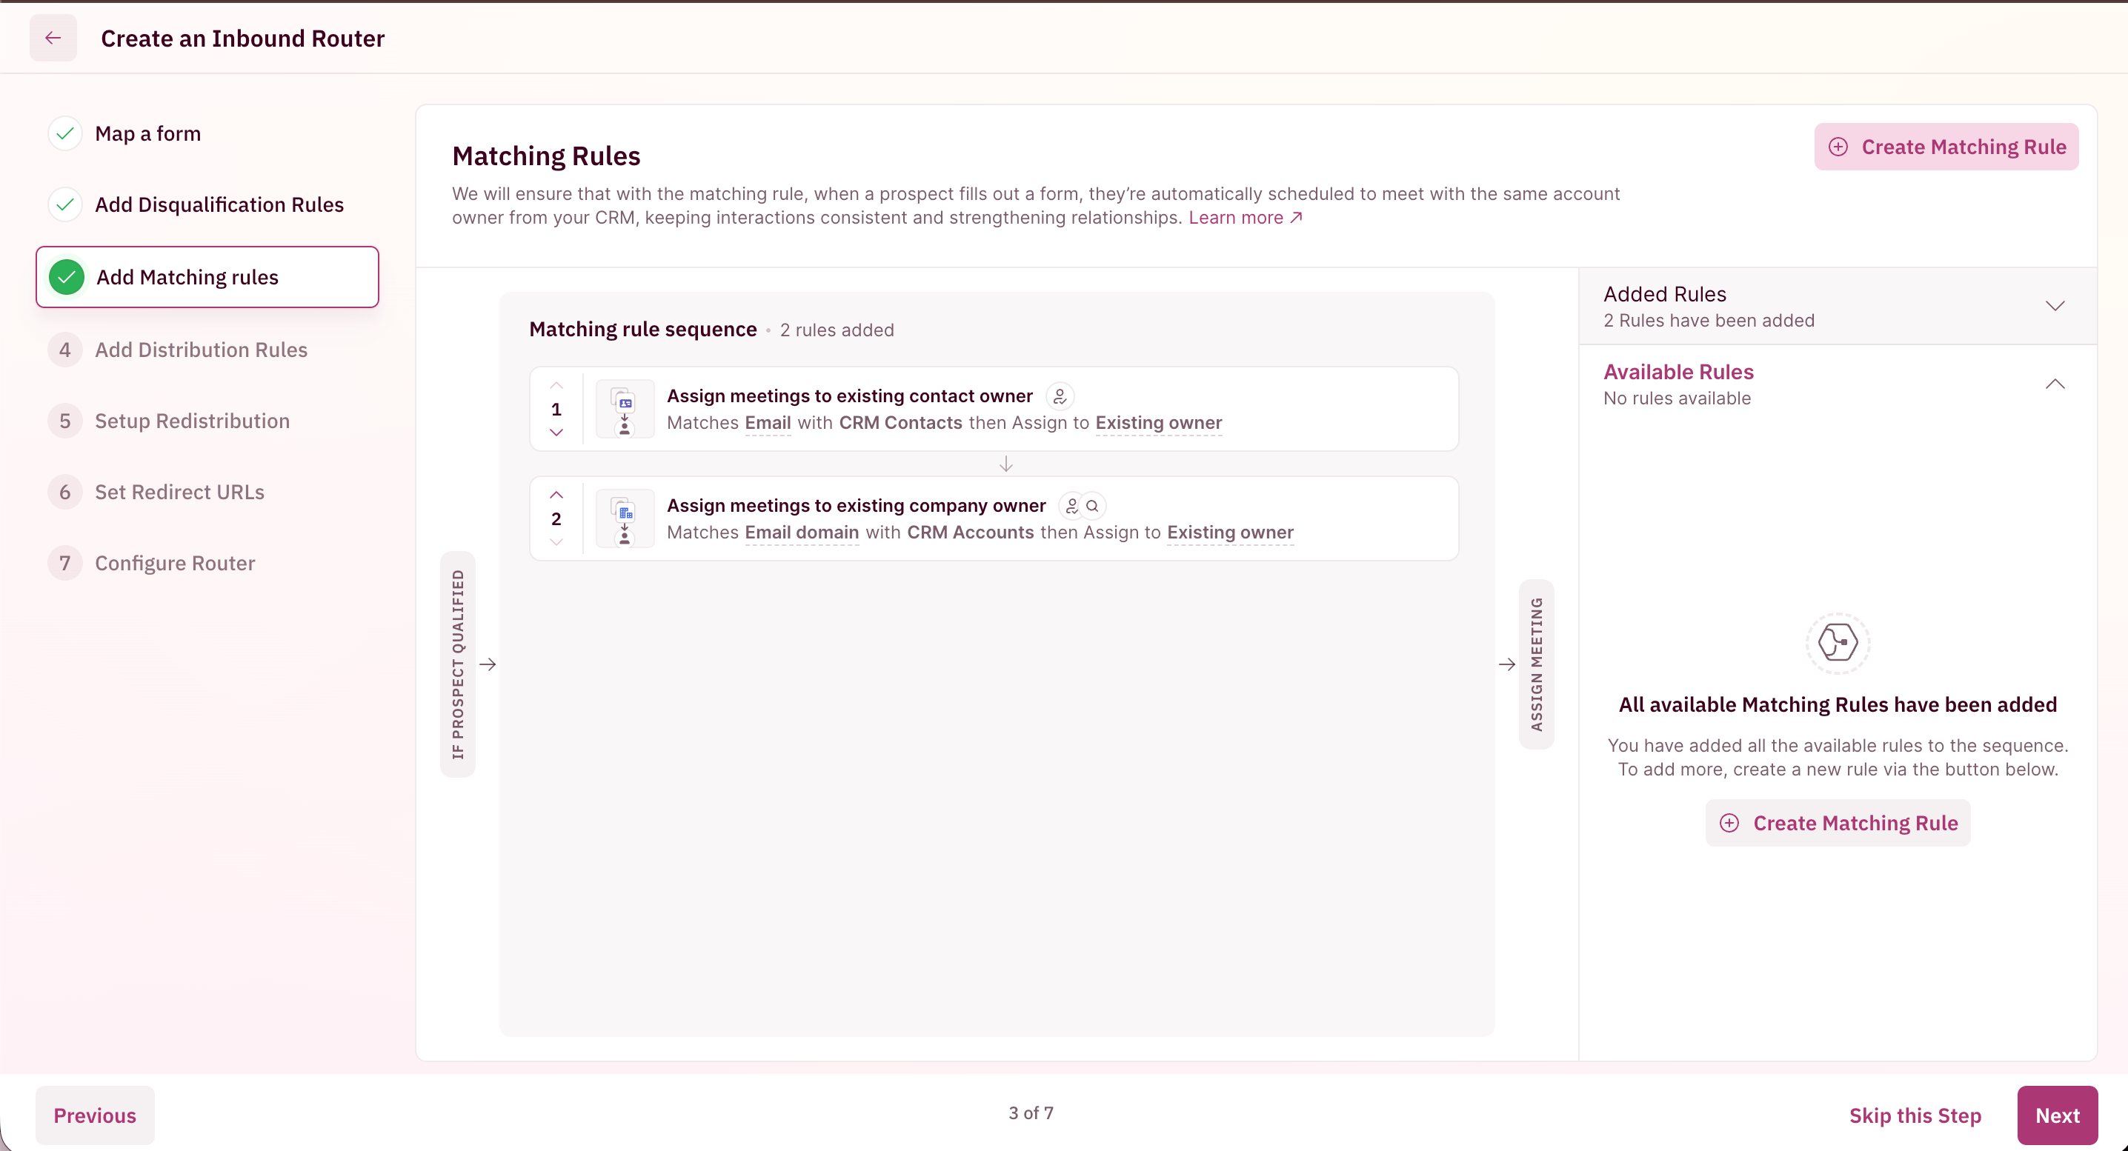Move rule 2 up in the sequence
Viewport: 2128px width, 1151px height.
(x=556, y=496)
